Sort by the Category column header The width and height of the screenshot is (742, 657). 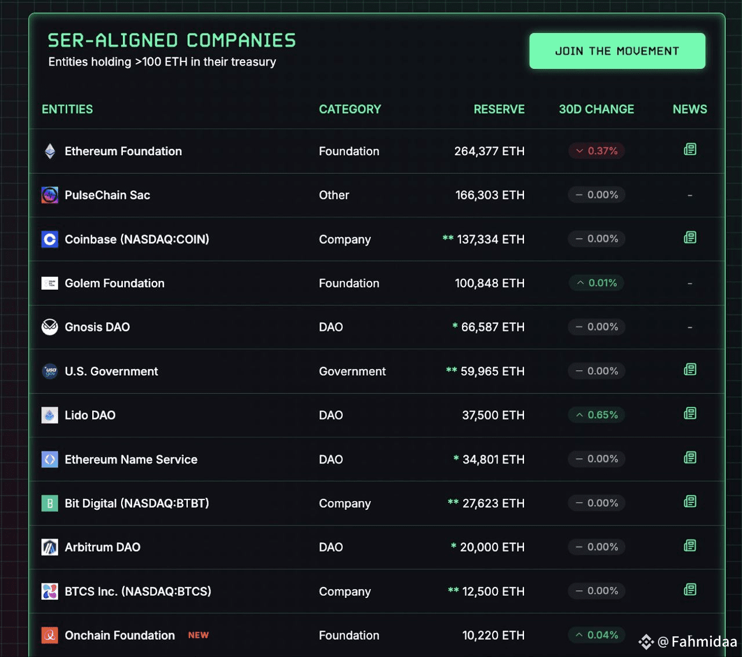click(x=350, y=110)
